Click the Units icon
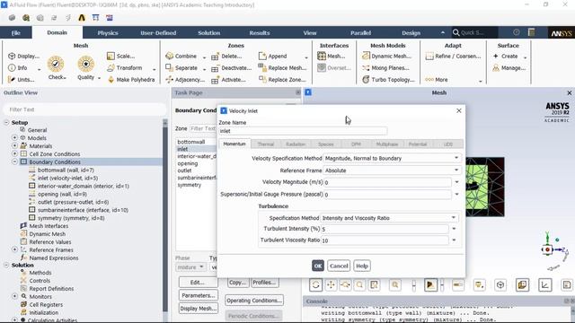Screen dimensions: 575x323 pos(12,80)
